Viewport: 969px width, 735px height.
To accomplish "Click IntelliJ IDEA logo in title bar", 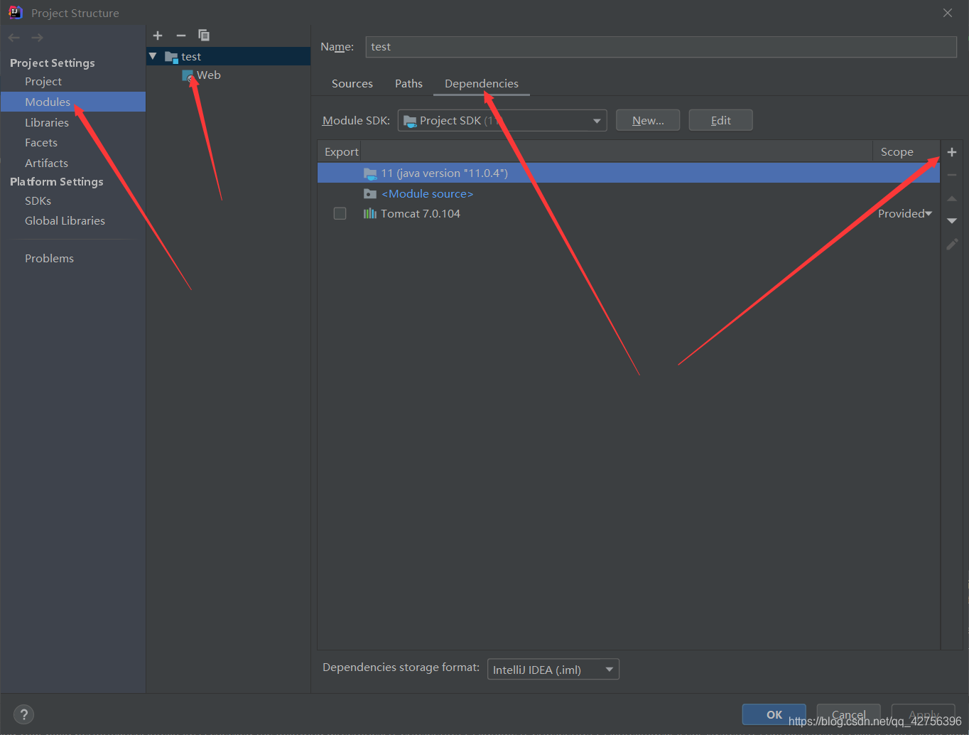I will click(15, 13).
